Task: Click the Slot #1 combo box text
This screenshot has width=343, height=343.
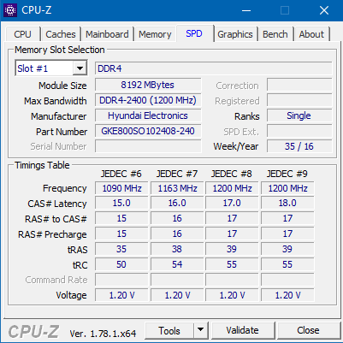Action: click(44, 68)
